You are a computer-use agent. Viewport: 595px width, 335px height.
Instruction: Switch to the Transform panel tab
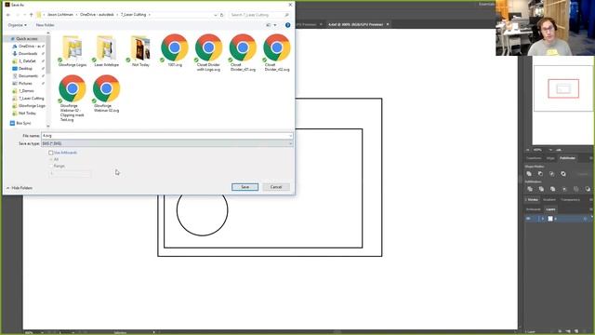(534, 158)
